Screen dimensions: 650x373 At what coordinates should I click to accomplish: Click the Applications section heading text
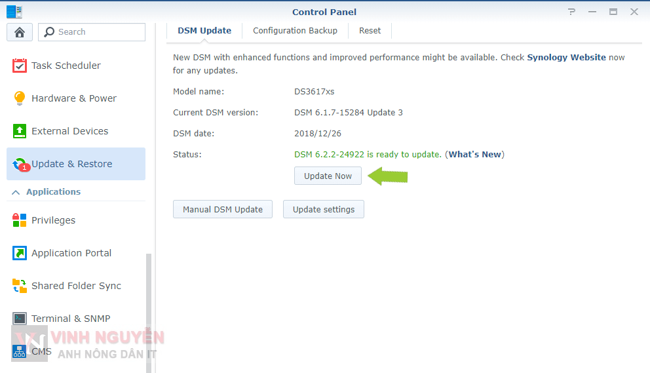pyautogui.click(x=54, y=191)
